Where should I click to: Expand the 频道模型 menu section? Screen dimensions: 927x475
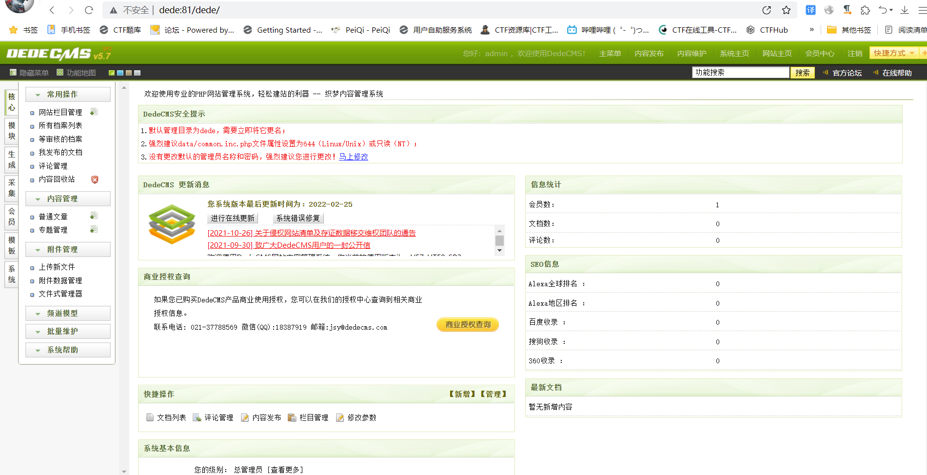[68, 313]
